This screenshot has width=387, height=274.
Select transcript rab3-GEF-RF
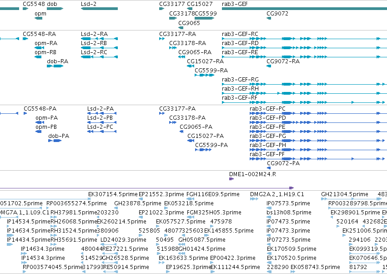240,97
